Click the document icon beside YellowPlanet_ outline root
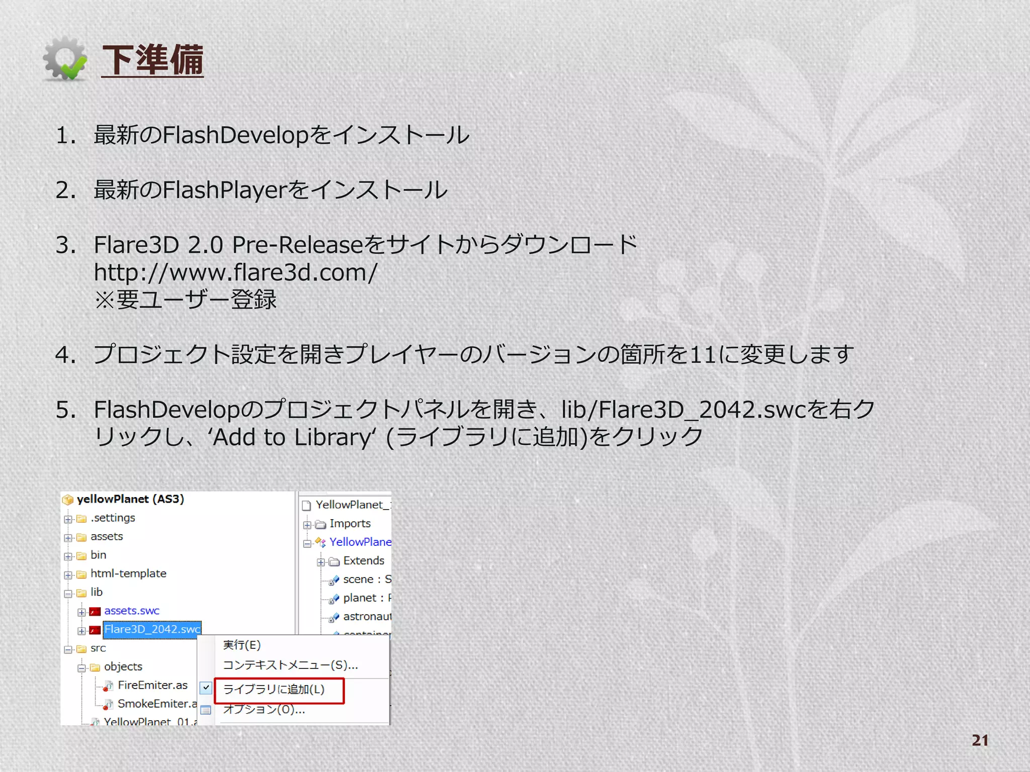The width and height of the screenshot is (1030, 772). point(306,505)
